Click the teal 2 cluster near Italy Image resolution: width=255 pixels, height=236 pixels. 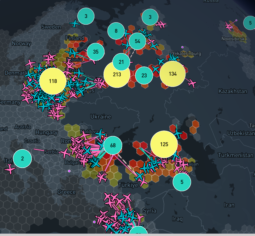[22, 159]
